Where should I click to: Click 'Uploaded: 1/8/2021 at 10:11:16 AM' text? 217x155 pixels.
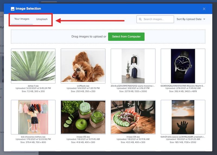tap(133, 139)
